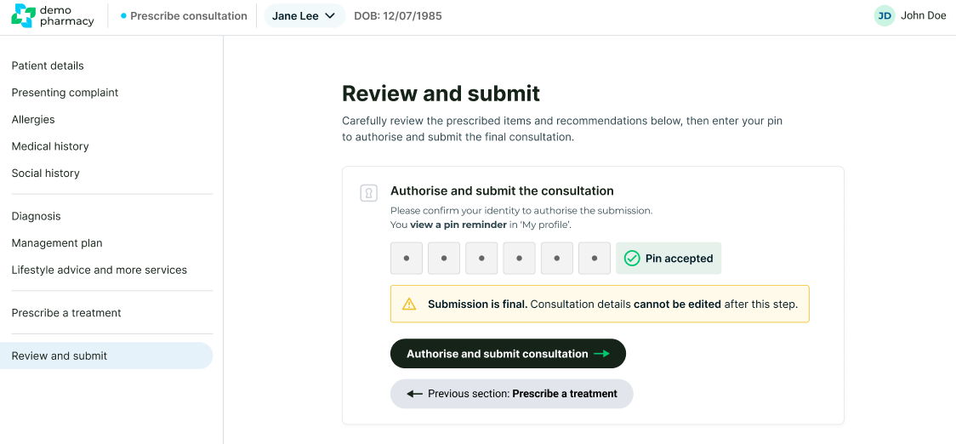Image resolution: width=956 pixels, height=444 pixels.
Task: Click the first pin digit field
Action: pyautogui.click(x=407, y=259)
